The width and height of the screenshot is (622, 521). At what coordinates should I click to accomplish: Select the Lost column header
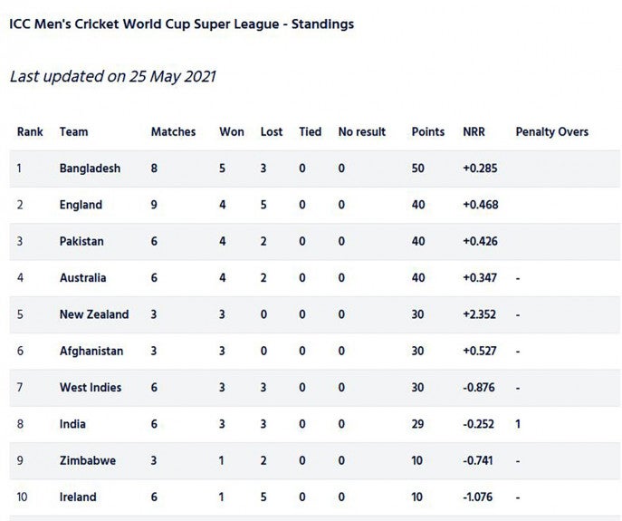272,132
